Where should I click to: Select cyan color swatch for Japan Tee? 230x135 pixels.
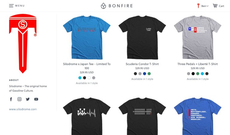click(80, 78)
